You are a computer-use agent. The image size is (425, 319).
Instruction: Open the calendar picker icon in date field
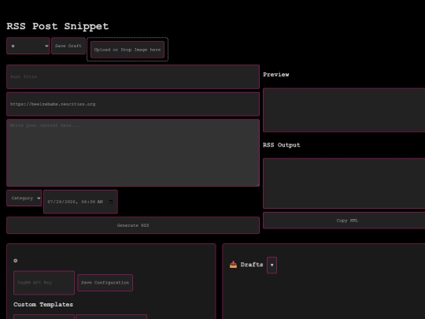pos(111,202)
